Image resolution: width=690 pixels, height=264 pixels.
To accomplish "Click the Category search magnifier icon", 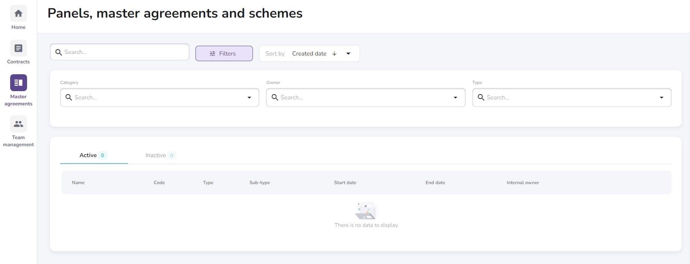I will (x=69, y=97).
